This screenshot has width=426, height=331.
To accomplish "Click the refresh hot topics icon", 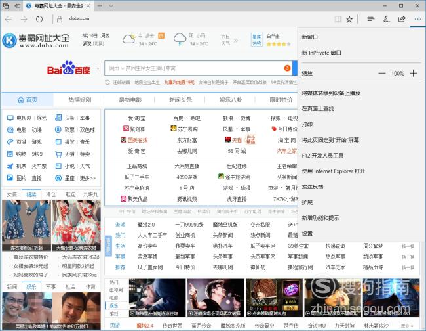I will point(107,82).
